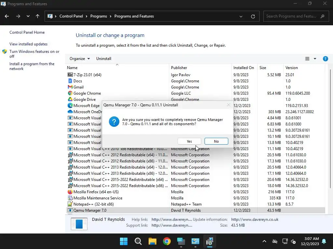
Task: Refresh the Programs and Features list
Action: click(253, 16)
